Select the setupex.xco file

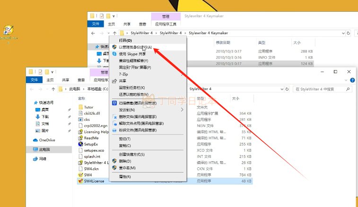(x=94, y=150)
